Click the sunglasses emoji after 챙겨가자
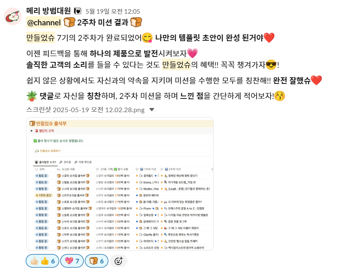The height and width of the screenshot is (270, 361). tap(271, 65)
